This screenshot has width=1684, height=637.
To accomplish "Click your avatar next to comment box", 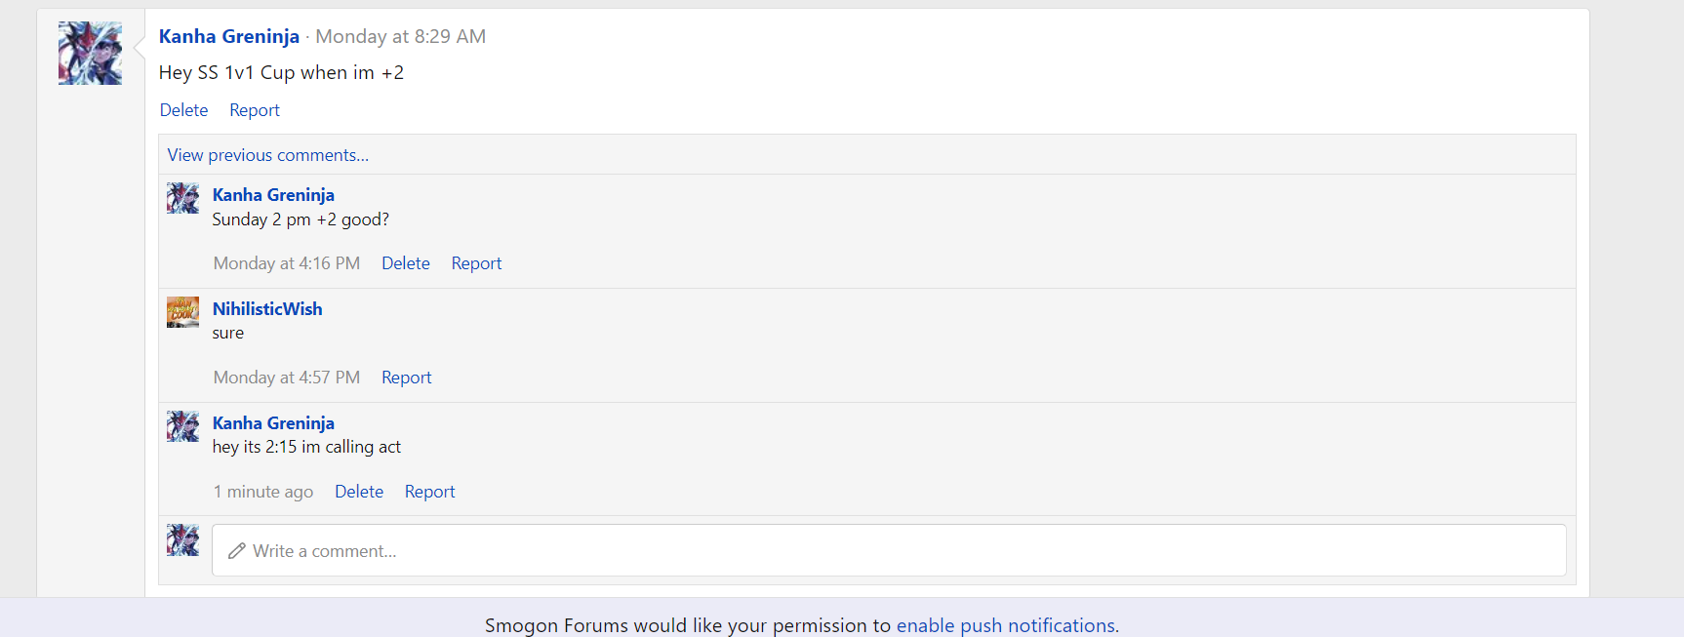I will [x=182, y=540].
